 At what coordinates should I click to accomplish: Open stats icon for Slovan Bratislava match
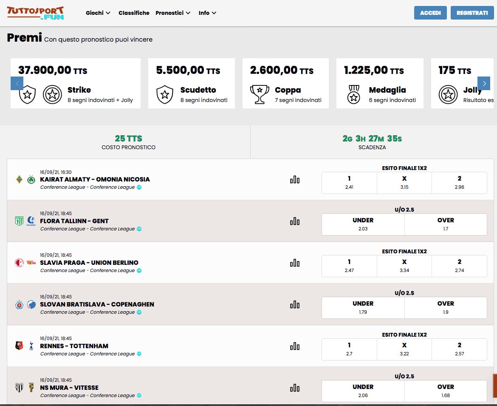[x=294, y=305]
